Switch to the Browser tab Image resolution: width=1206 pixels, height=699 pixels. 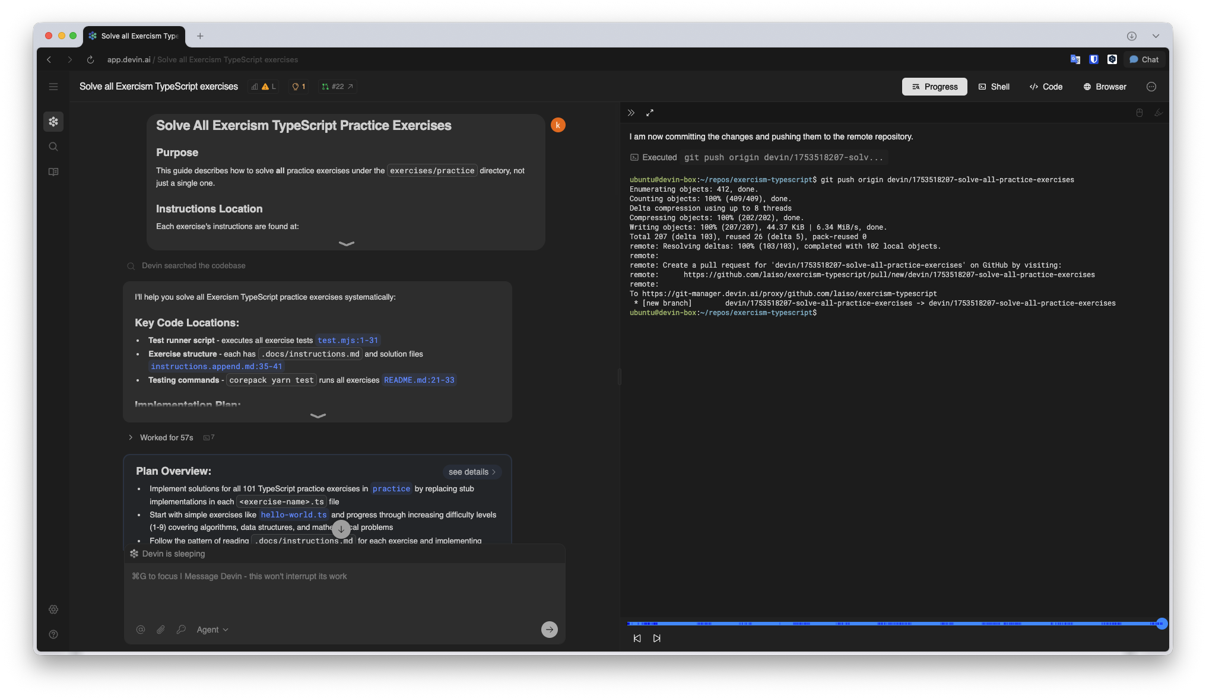1105,87
